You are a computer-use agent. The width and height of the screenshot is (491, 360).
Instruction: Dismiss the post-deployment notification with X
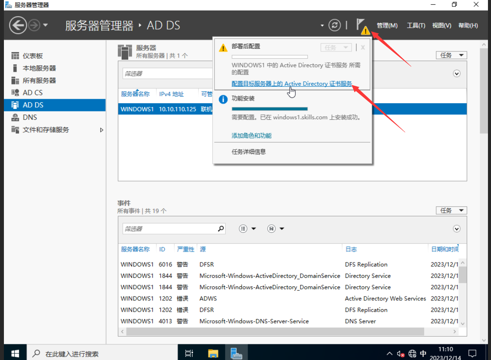[363, 47]
